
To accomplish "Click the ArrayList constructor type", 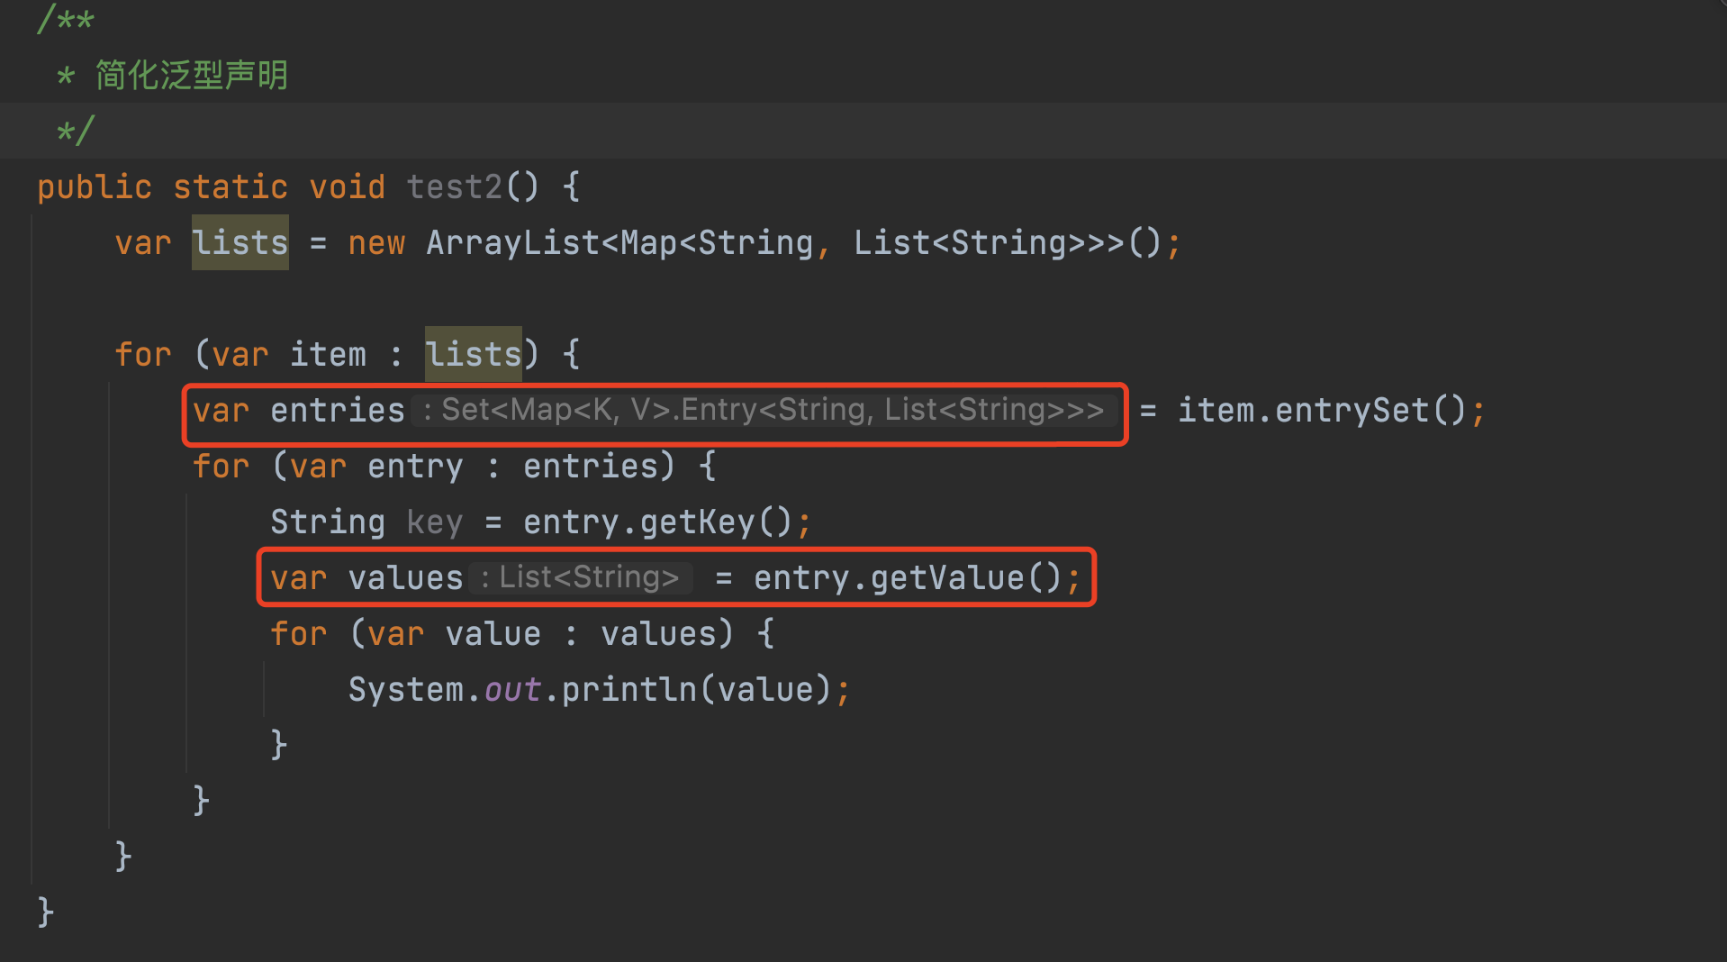I will click(512, 243).
